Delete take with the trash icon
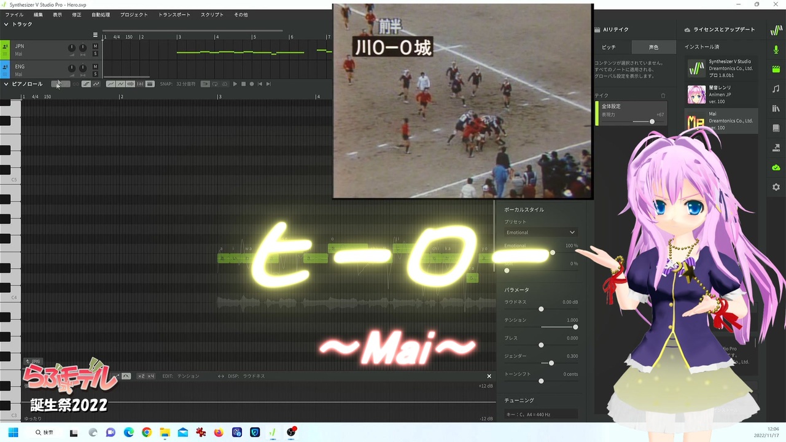Viewport: 786px width, 442px height. (x=663, y=96)
